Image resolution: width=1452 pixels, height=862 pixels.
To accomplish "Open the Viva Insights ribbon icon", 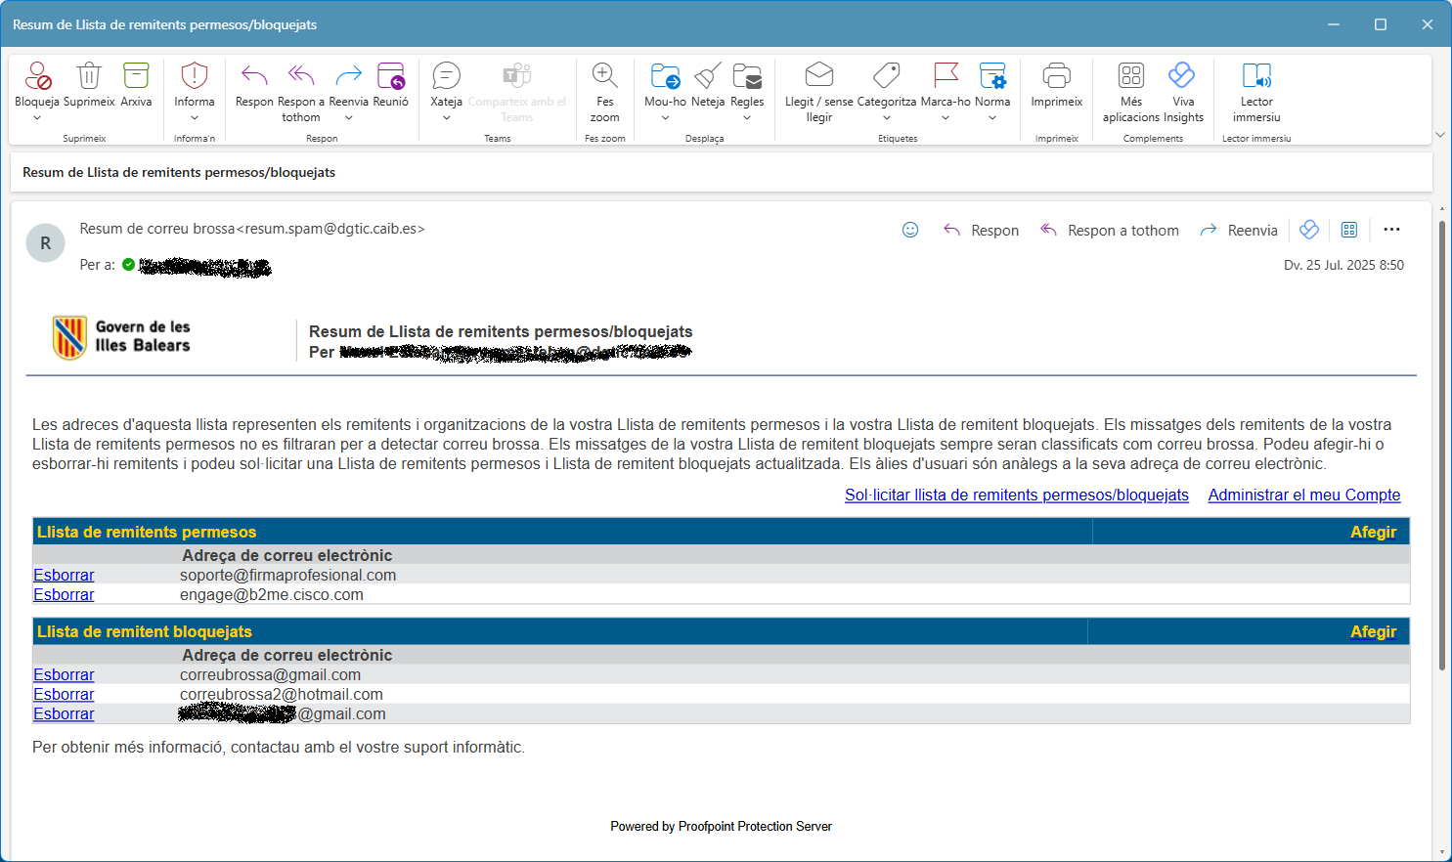I will coord(1182,75).
